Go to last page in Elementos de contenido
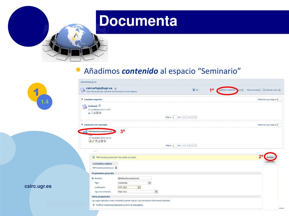The height and width of the screenshot is (216, 289). pyautogui.click(x=196, y=145)
